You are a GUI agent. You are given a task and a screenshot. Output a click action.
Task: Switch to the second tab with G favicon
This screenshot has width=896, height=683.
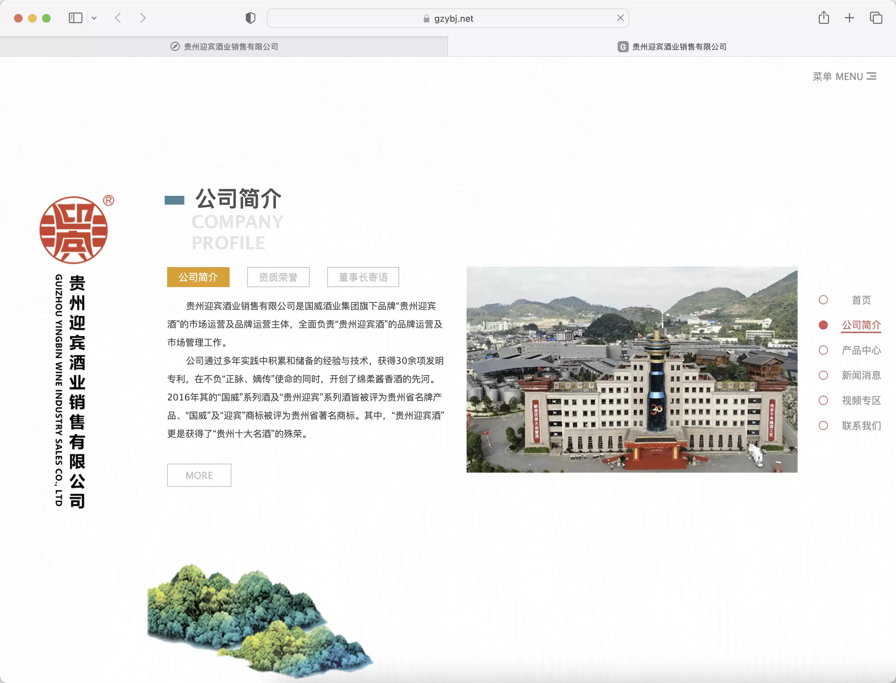(672, 47)
